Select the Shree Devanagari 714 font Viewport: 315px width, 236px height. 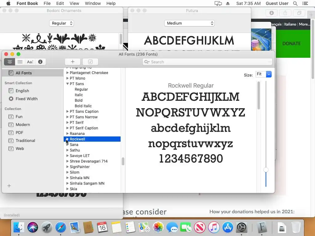[x=89, y=161]
